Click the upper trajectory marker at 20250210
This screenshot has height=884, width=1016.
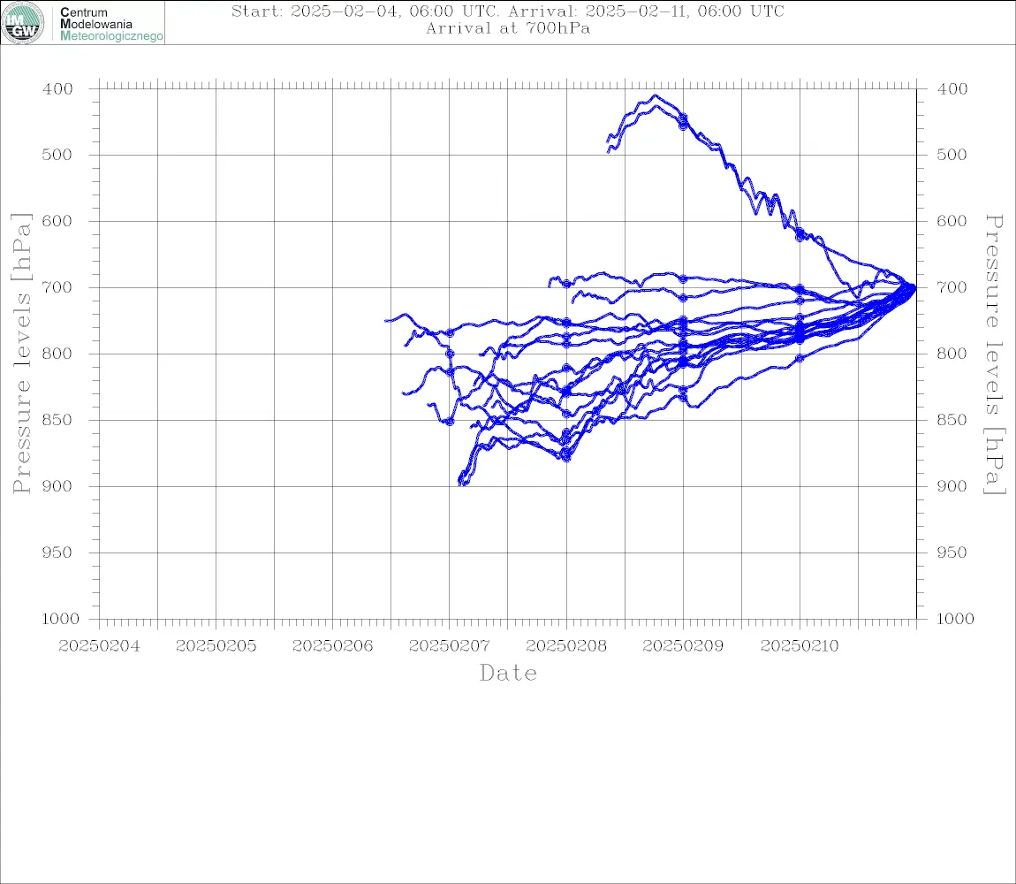click(x=800, y=234)
